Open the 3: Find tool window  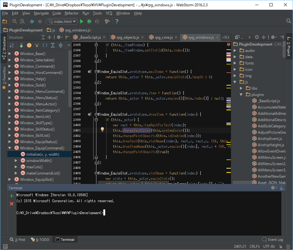(x=17, y=240)
